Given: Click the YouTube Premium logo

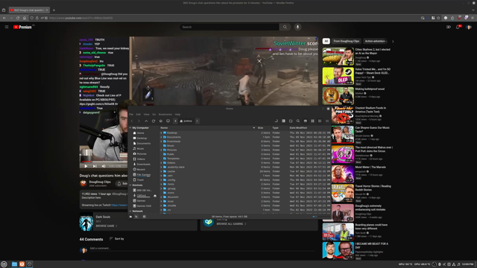Looking at the screenshot, I should 22,27.
